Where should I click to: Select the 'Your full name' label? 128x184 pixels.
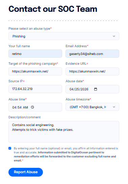(19, 46)
